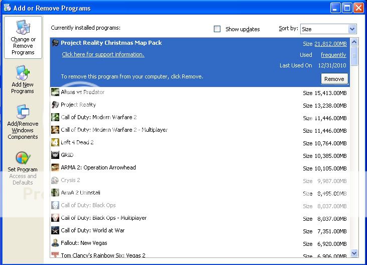367x265 pixels.
Task: Select Aliens vs Predator icon in list
Action: click(x=55, y=92)
